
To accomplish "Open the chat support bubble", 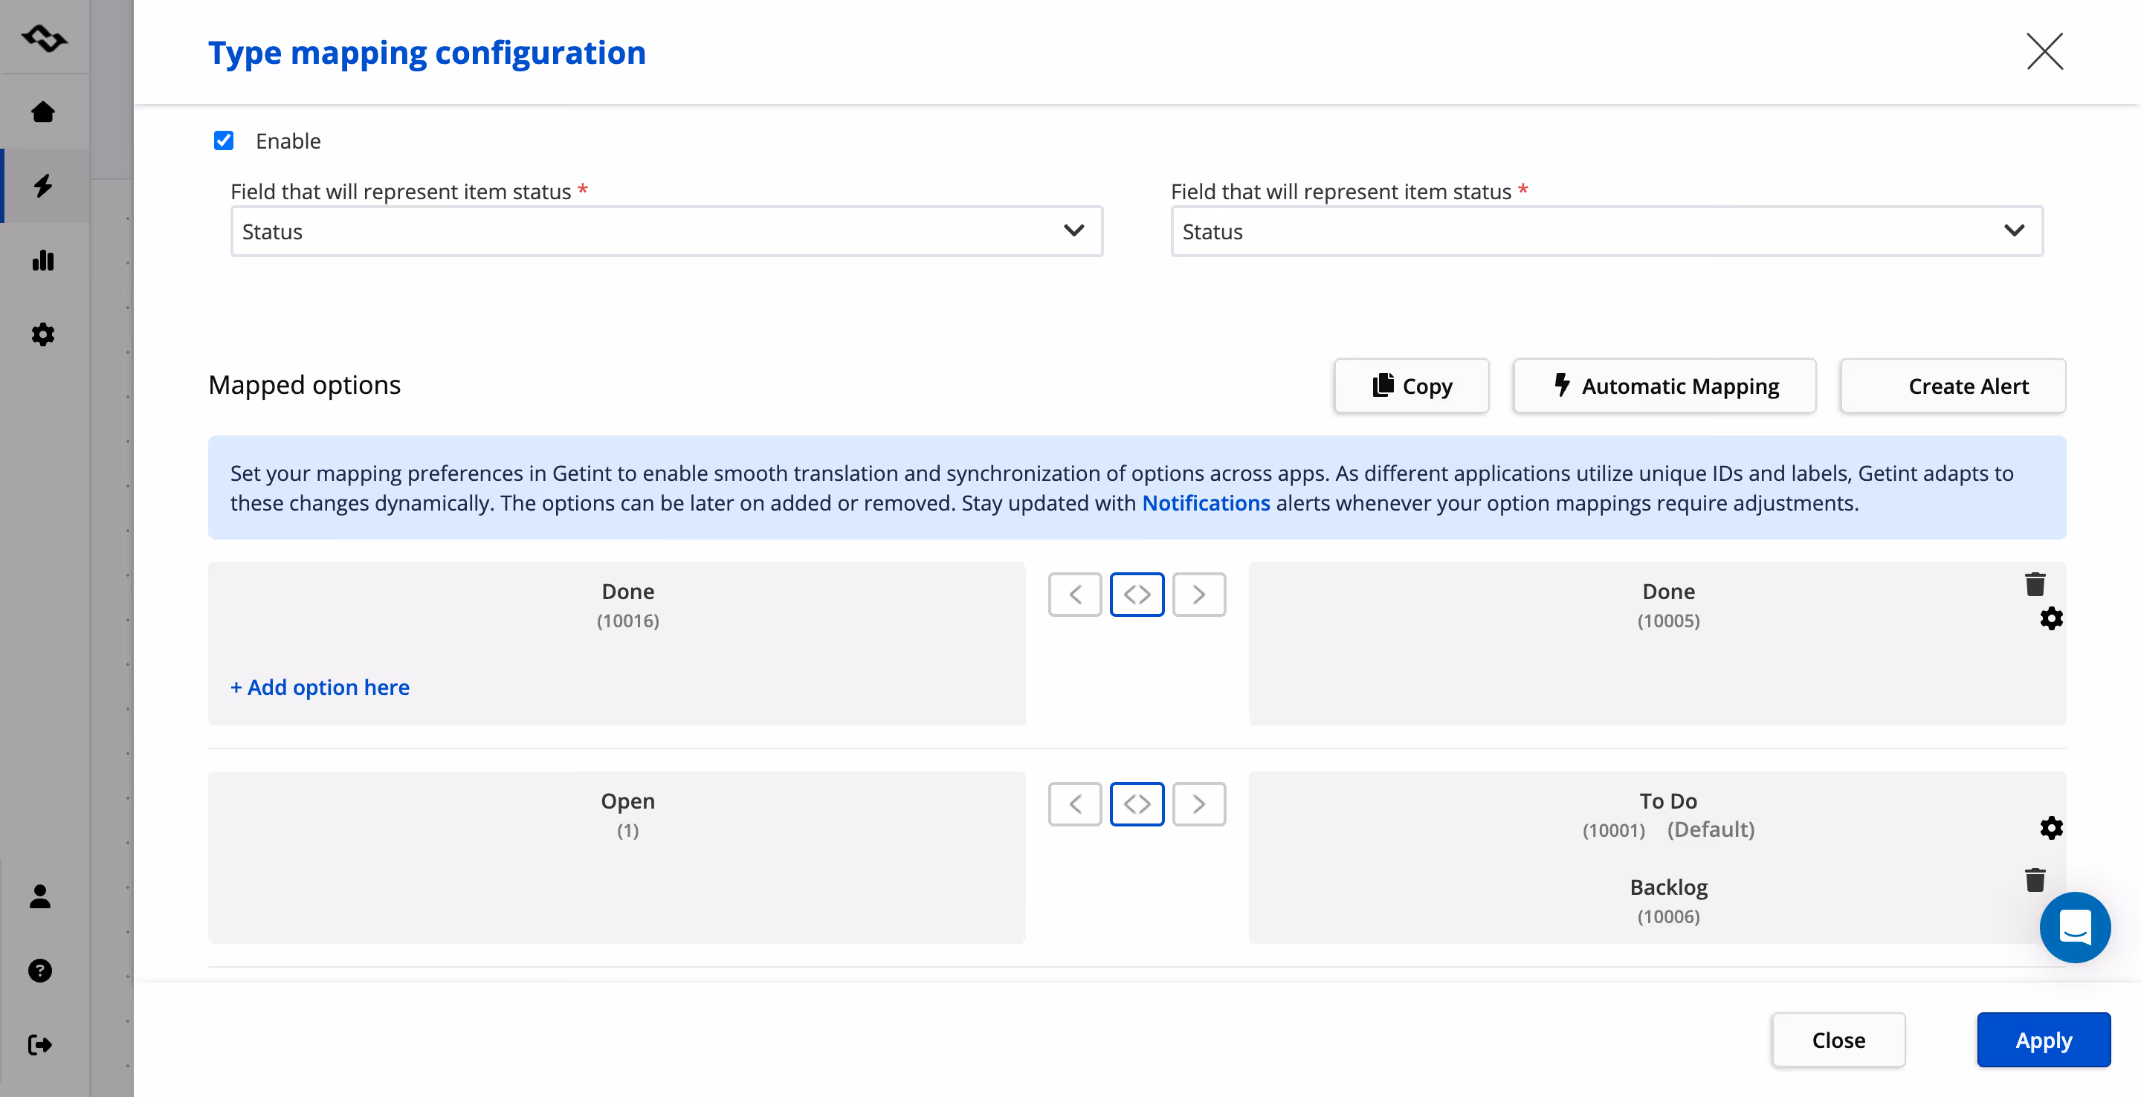I will click(2075, 928).
